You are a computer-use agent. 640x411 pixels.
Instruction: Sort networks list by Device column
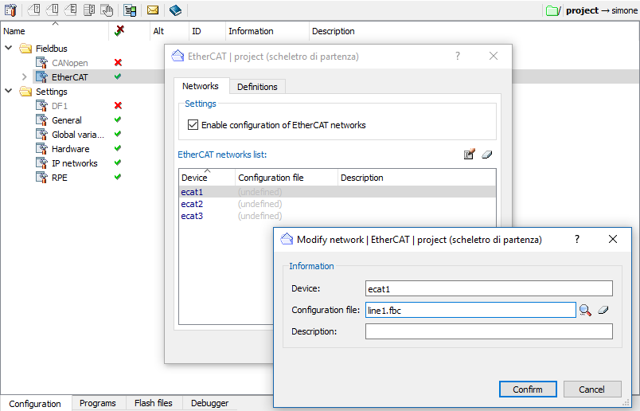(207, 178)
